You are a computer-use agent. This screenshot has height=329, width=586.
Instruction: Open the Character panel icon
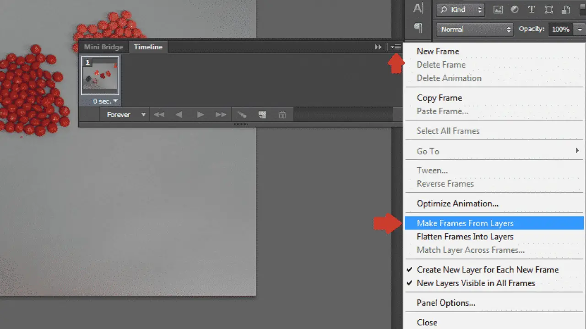coord(418,8)
